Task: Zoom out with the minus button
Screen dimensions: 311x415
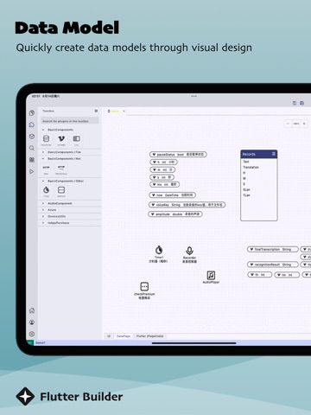Action: pos(288,124)
